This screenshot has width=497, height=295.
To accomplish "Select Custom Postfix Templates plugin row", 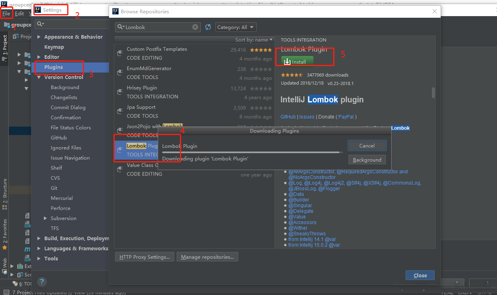I will coord(194,54).
